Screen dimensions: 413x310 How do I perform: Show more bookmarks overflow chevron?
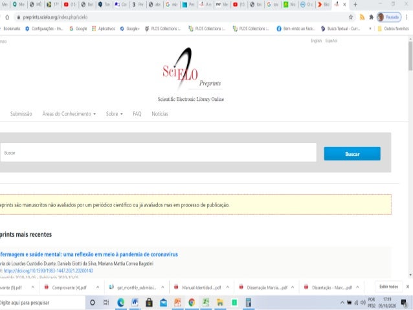coord(370,28)
